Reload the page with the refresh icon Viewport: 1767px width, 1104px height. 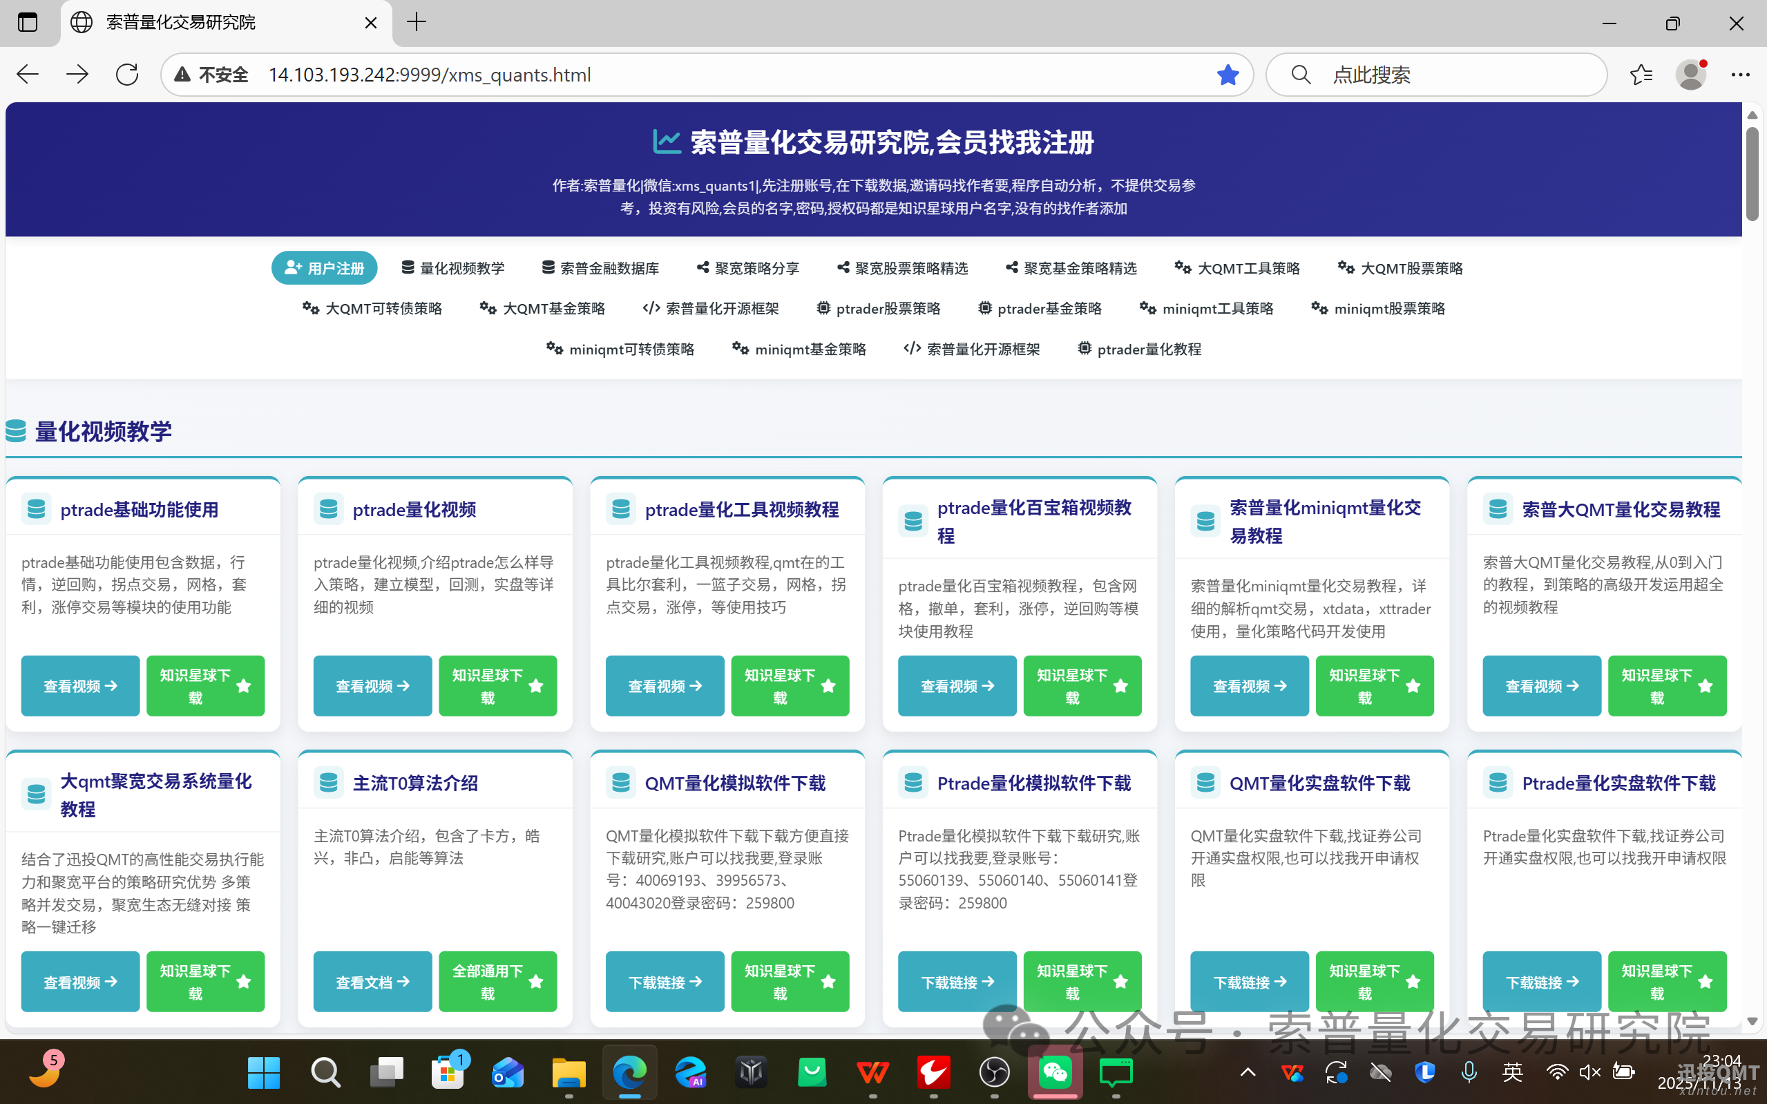point(127,74)
